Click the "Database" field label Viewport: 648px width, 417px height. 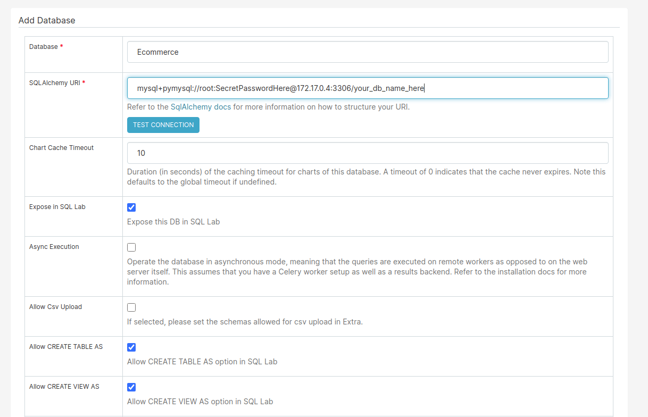tap(44, 47)
